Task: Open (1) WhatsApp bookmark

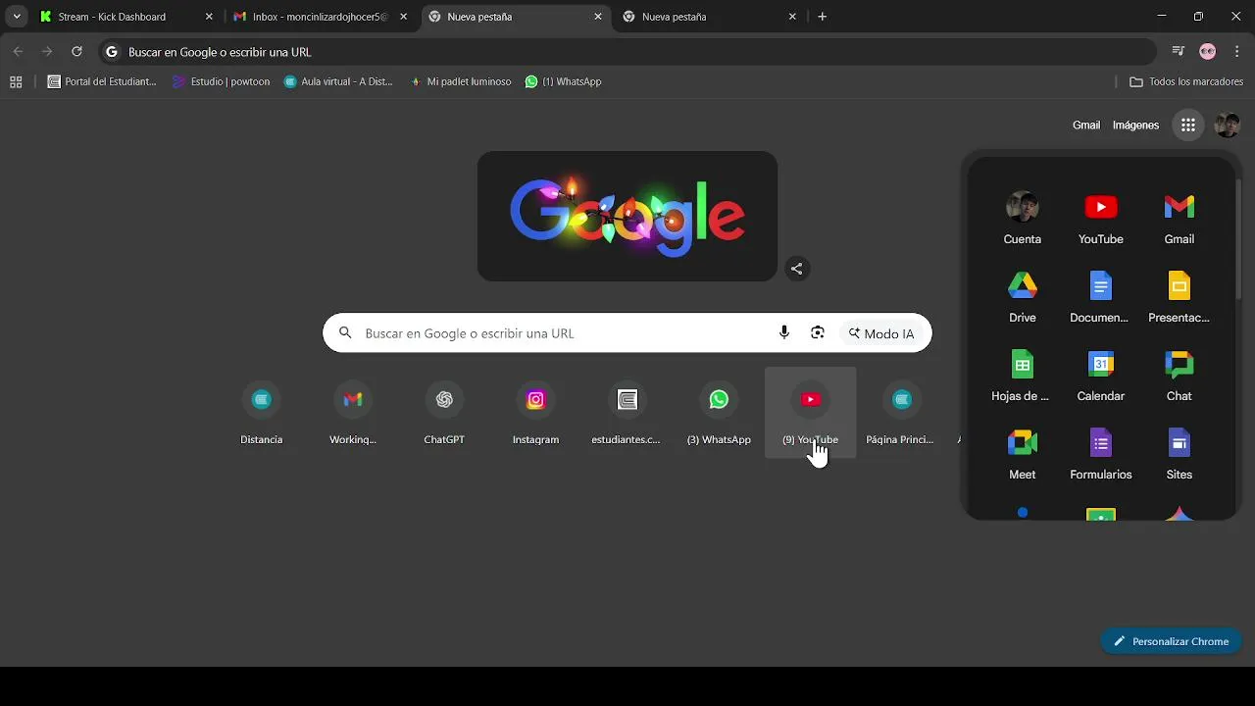Action: [563, 82]
